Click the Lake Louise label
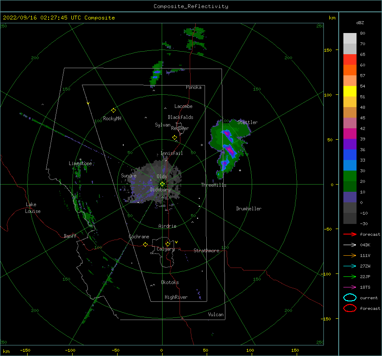This screenshot has width=382, height=356. [x=33, y=208]
